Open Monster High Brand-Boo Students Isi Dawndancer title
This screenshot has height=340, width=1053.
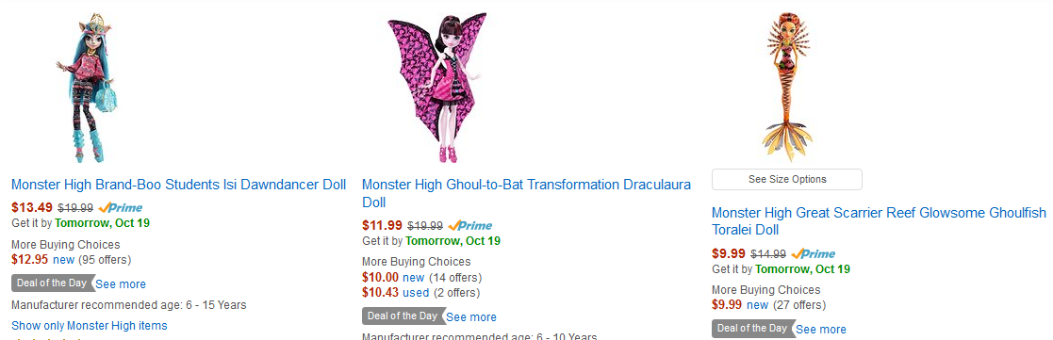click(178, 185)
